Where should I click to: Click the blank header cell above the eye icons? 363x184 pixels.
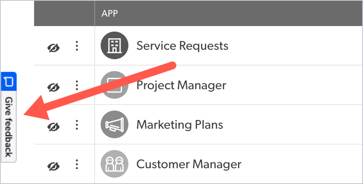point(64,13)
